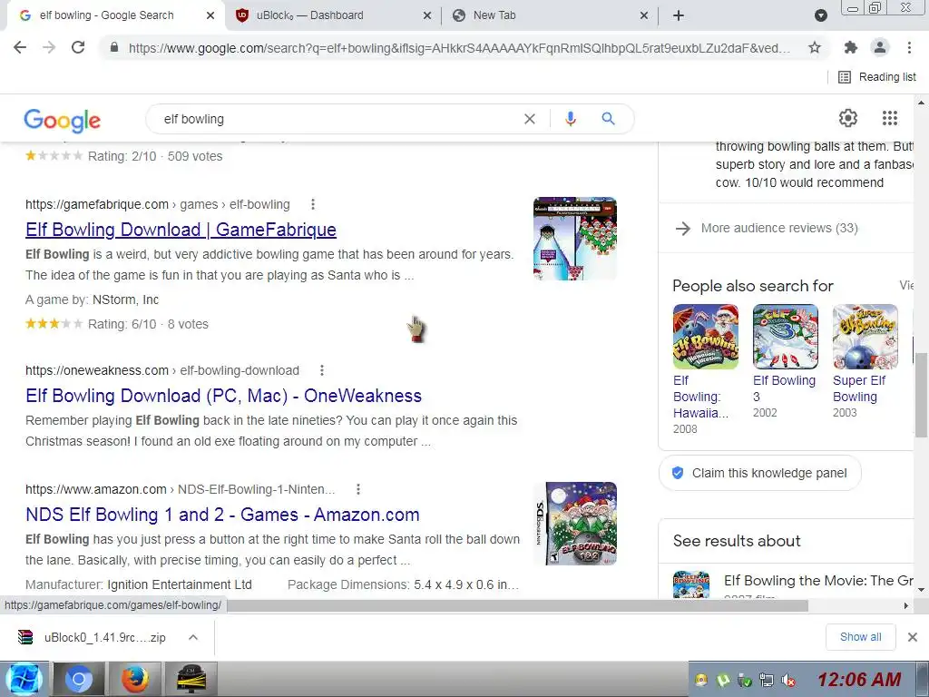Click the 12:06 AM taskbar clock
The image size is (929, 697).
(859, 679)
